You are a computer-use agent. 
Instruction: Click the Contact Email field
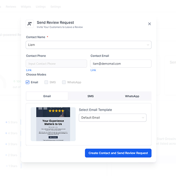pos(121,64)
